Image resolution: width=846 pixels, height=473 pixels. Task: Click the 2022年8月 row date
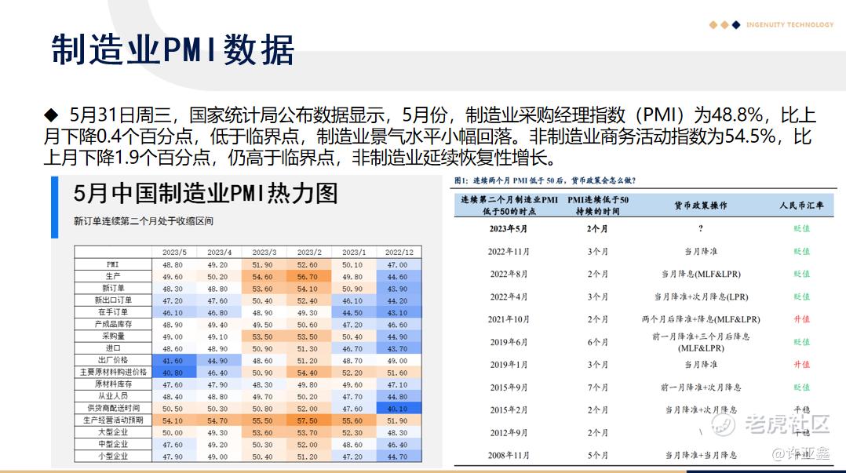coord(509,274)
